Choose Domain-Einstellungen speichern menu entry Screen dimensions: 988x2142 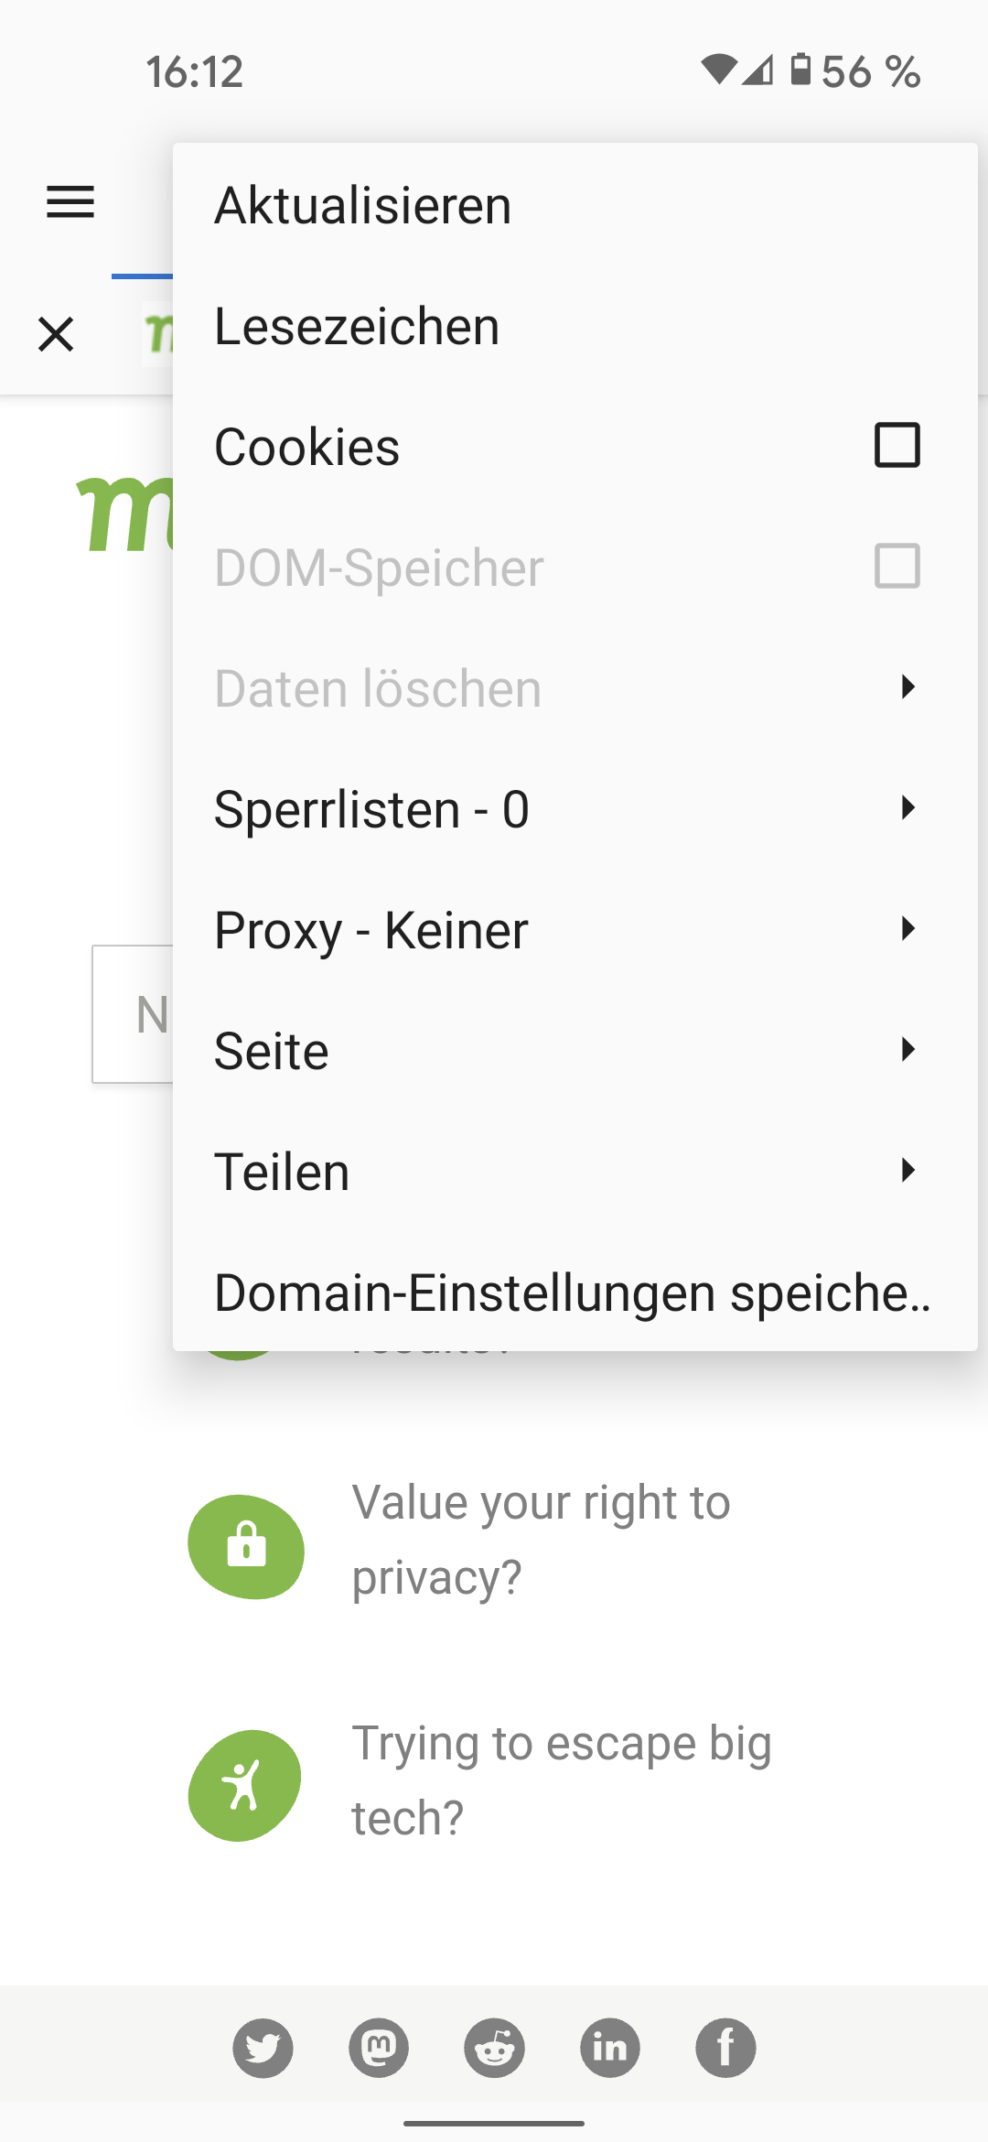[x=573, y=1293]
